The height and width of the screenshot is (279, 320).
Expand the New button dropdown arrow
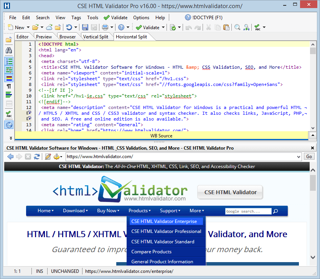pos(28,27)
